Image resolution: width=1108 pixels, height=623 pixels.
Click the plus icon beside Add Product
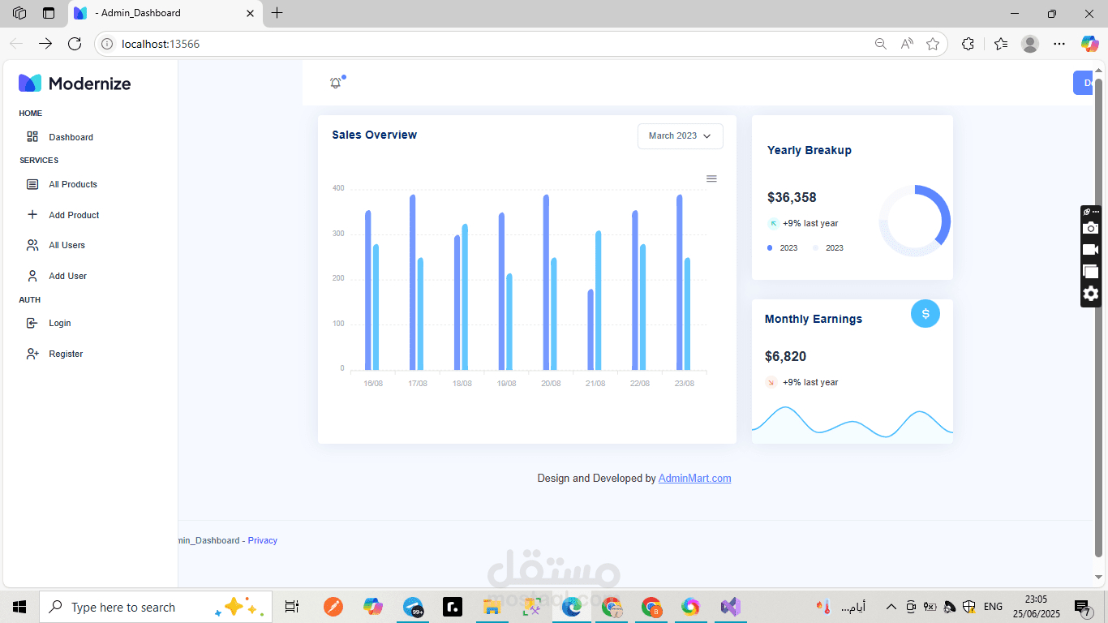[32, 215]
